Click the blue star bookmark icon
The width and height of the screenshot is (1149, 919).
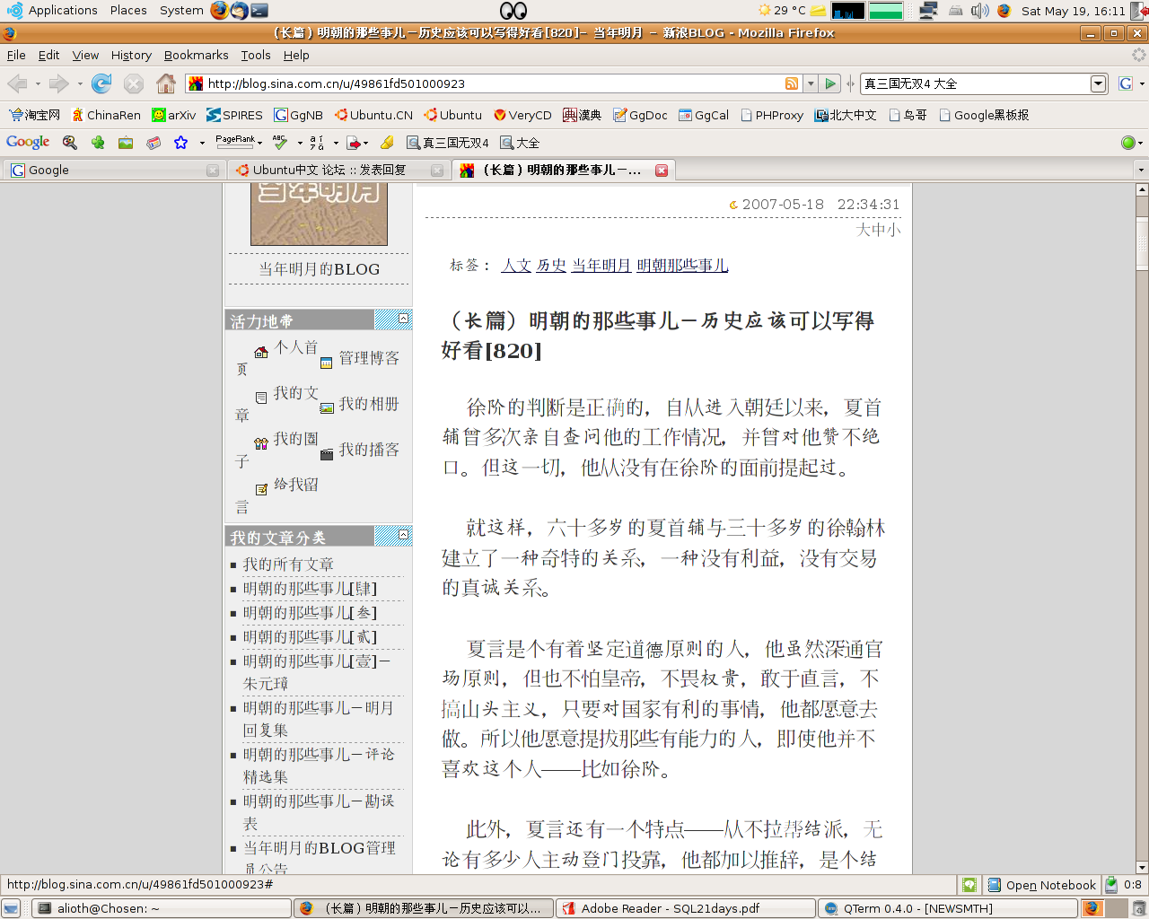point(181,142)
